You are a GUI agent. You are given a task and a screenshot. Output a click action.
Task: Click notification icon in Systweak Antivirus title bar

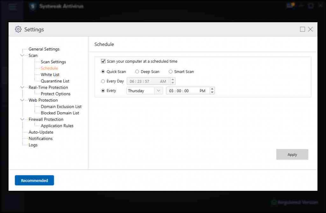point(290,5)
